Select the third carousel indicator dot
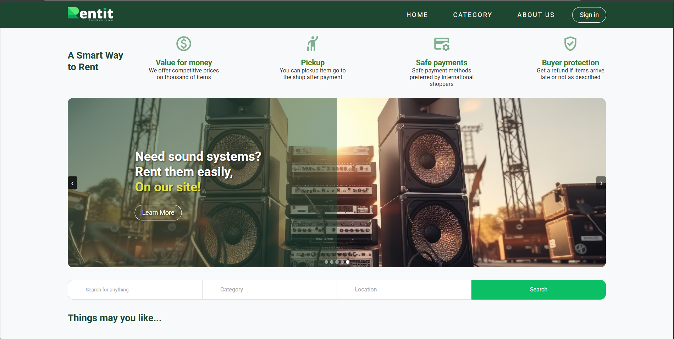The image size is (674, 339). [337, 262]
